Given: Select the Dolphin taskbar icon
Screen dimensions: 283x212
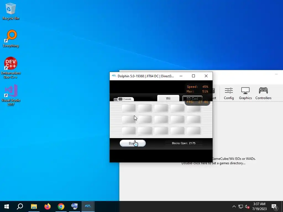Looking at the screenshot, I should (88, 206).
